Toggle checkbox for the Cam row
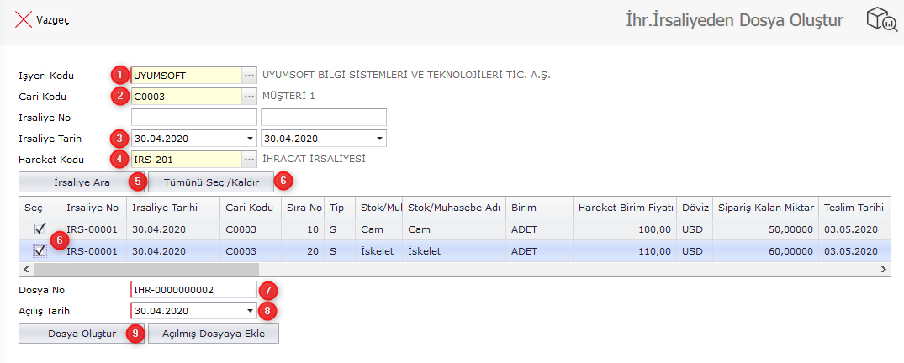This screenshot has height=363, width=904. 39,229
